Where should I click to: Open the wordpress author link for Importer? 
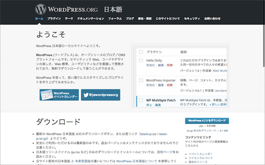point(221,91)
